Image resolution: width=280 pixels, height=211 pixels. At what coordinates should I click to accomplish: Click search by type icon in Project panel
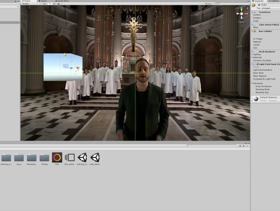[x=240, y=146]
